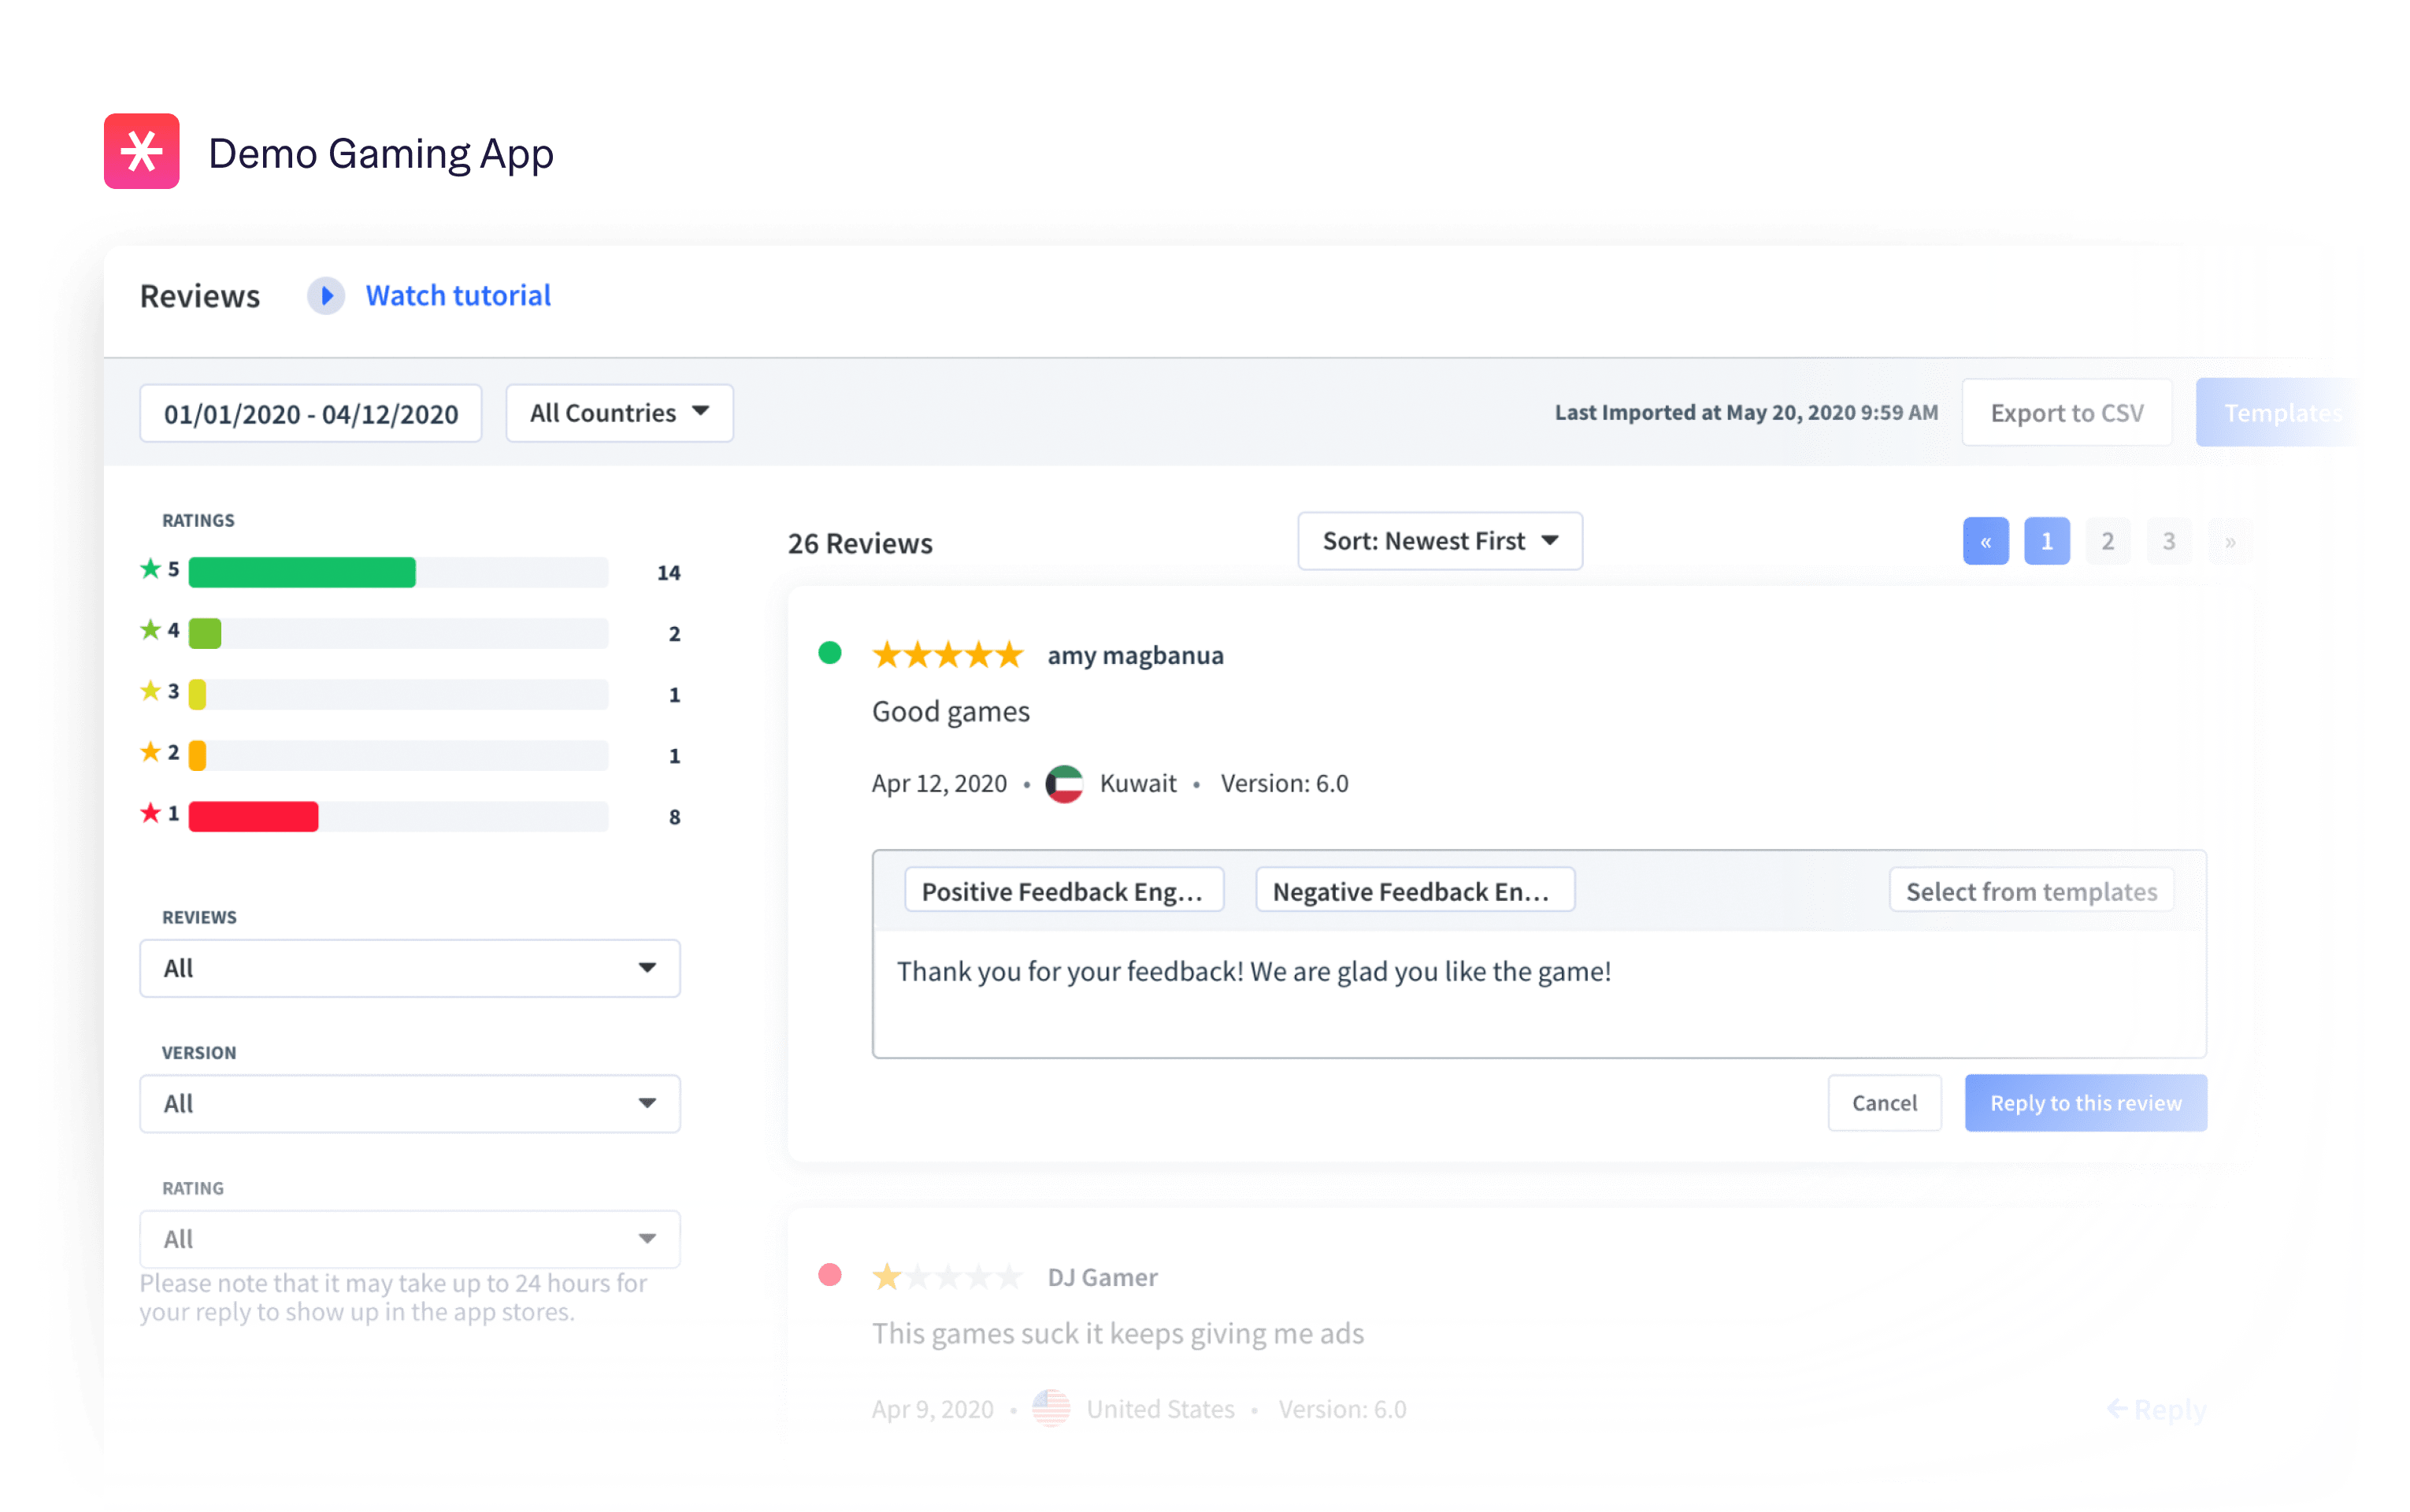Viewport: 2410px width, 1512px height.
Task: Go to the previous page with double-left arrow
Action: [x=1985, y=541]
